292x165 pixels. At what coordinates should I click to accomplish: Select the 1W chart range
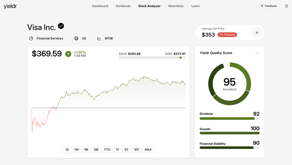76,150
